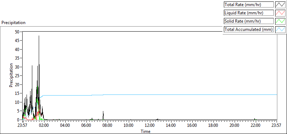
Task: Click the 14:00 time axis label
Action: (x=171, y=126)
